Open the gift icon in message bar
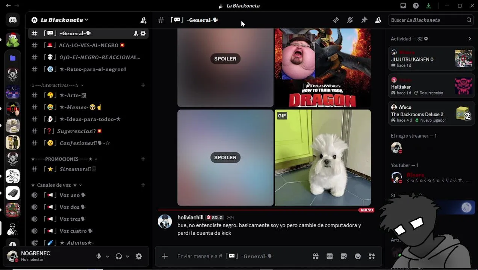 coord(316,256)
